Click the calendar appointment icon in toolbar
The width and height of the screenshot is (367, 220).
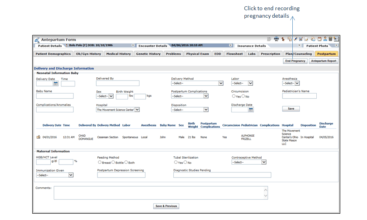point(319,39)
